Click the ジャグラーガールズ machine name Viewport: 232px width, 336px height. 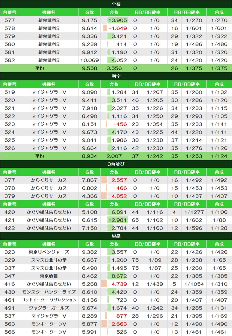(x=49, y=308)
